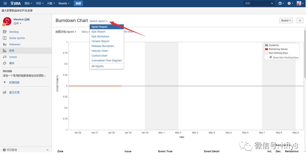This screenshot has width=308, height=160.
Task: Open Releases link in sidebar
Action: coord(15,44)
